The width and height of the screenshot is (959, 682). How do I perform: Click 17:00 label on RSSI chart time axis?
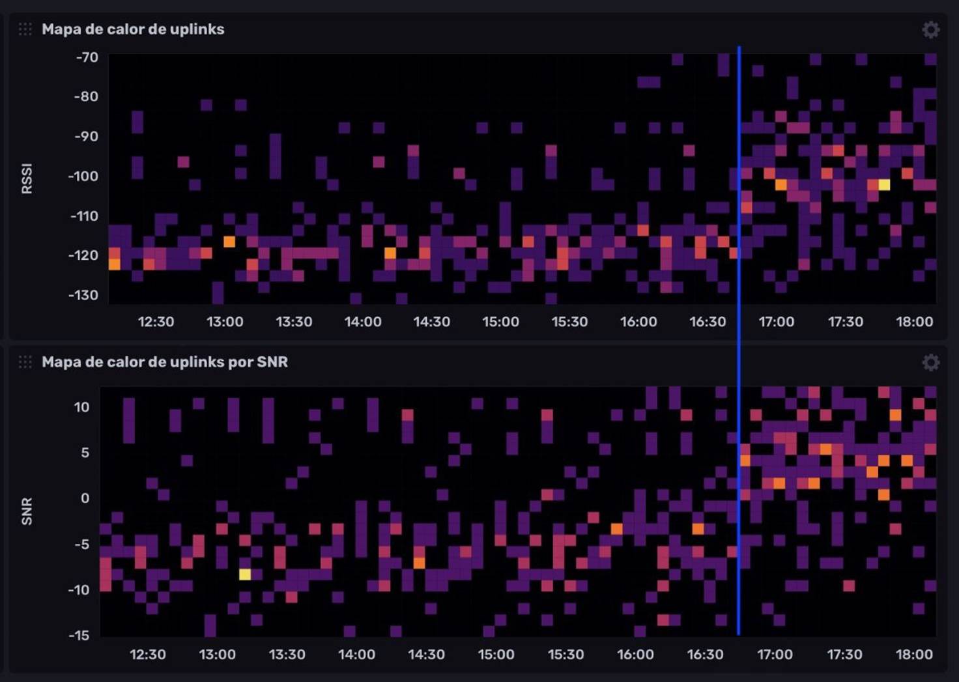coord(777,322)
